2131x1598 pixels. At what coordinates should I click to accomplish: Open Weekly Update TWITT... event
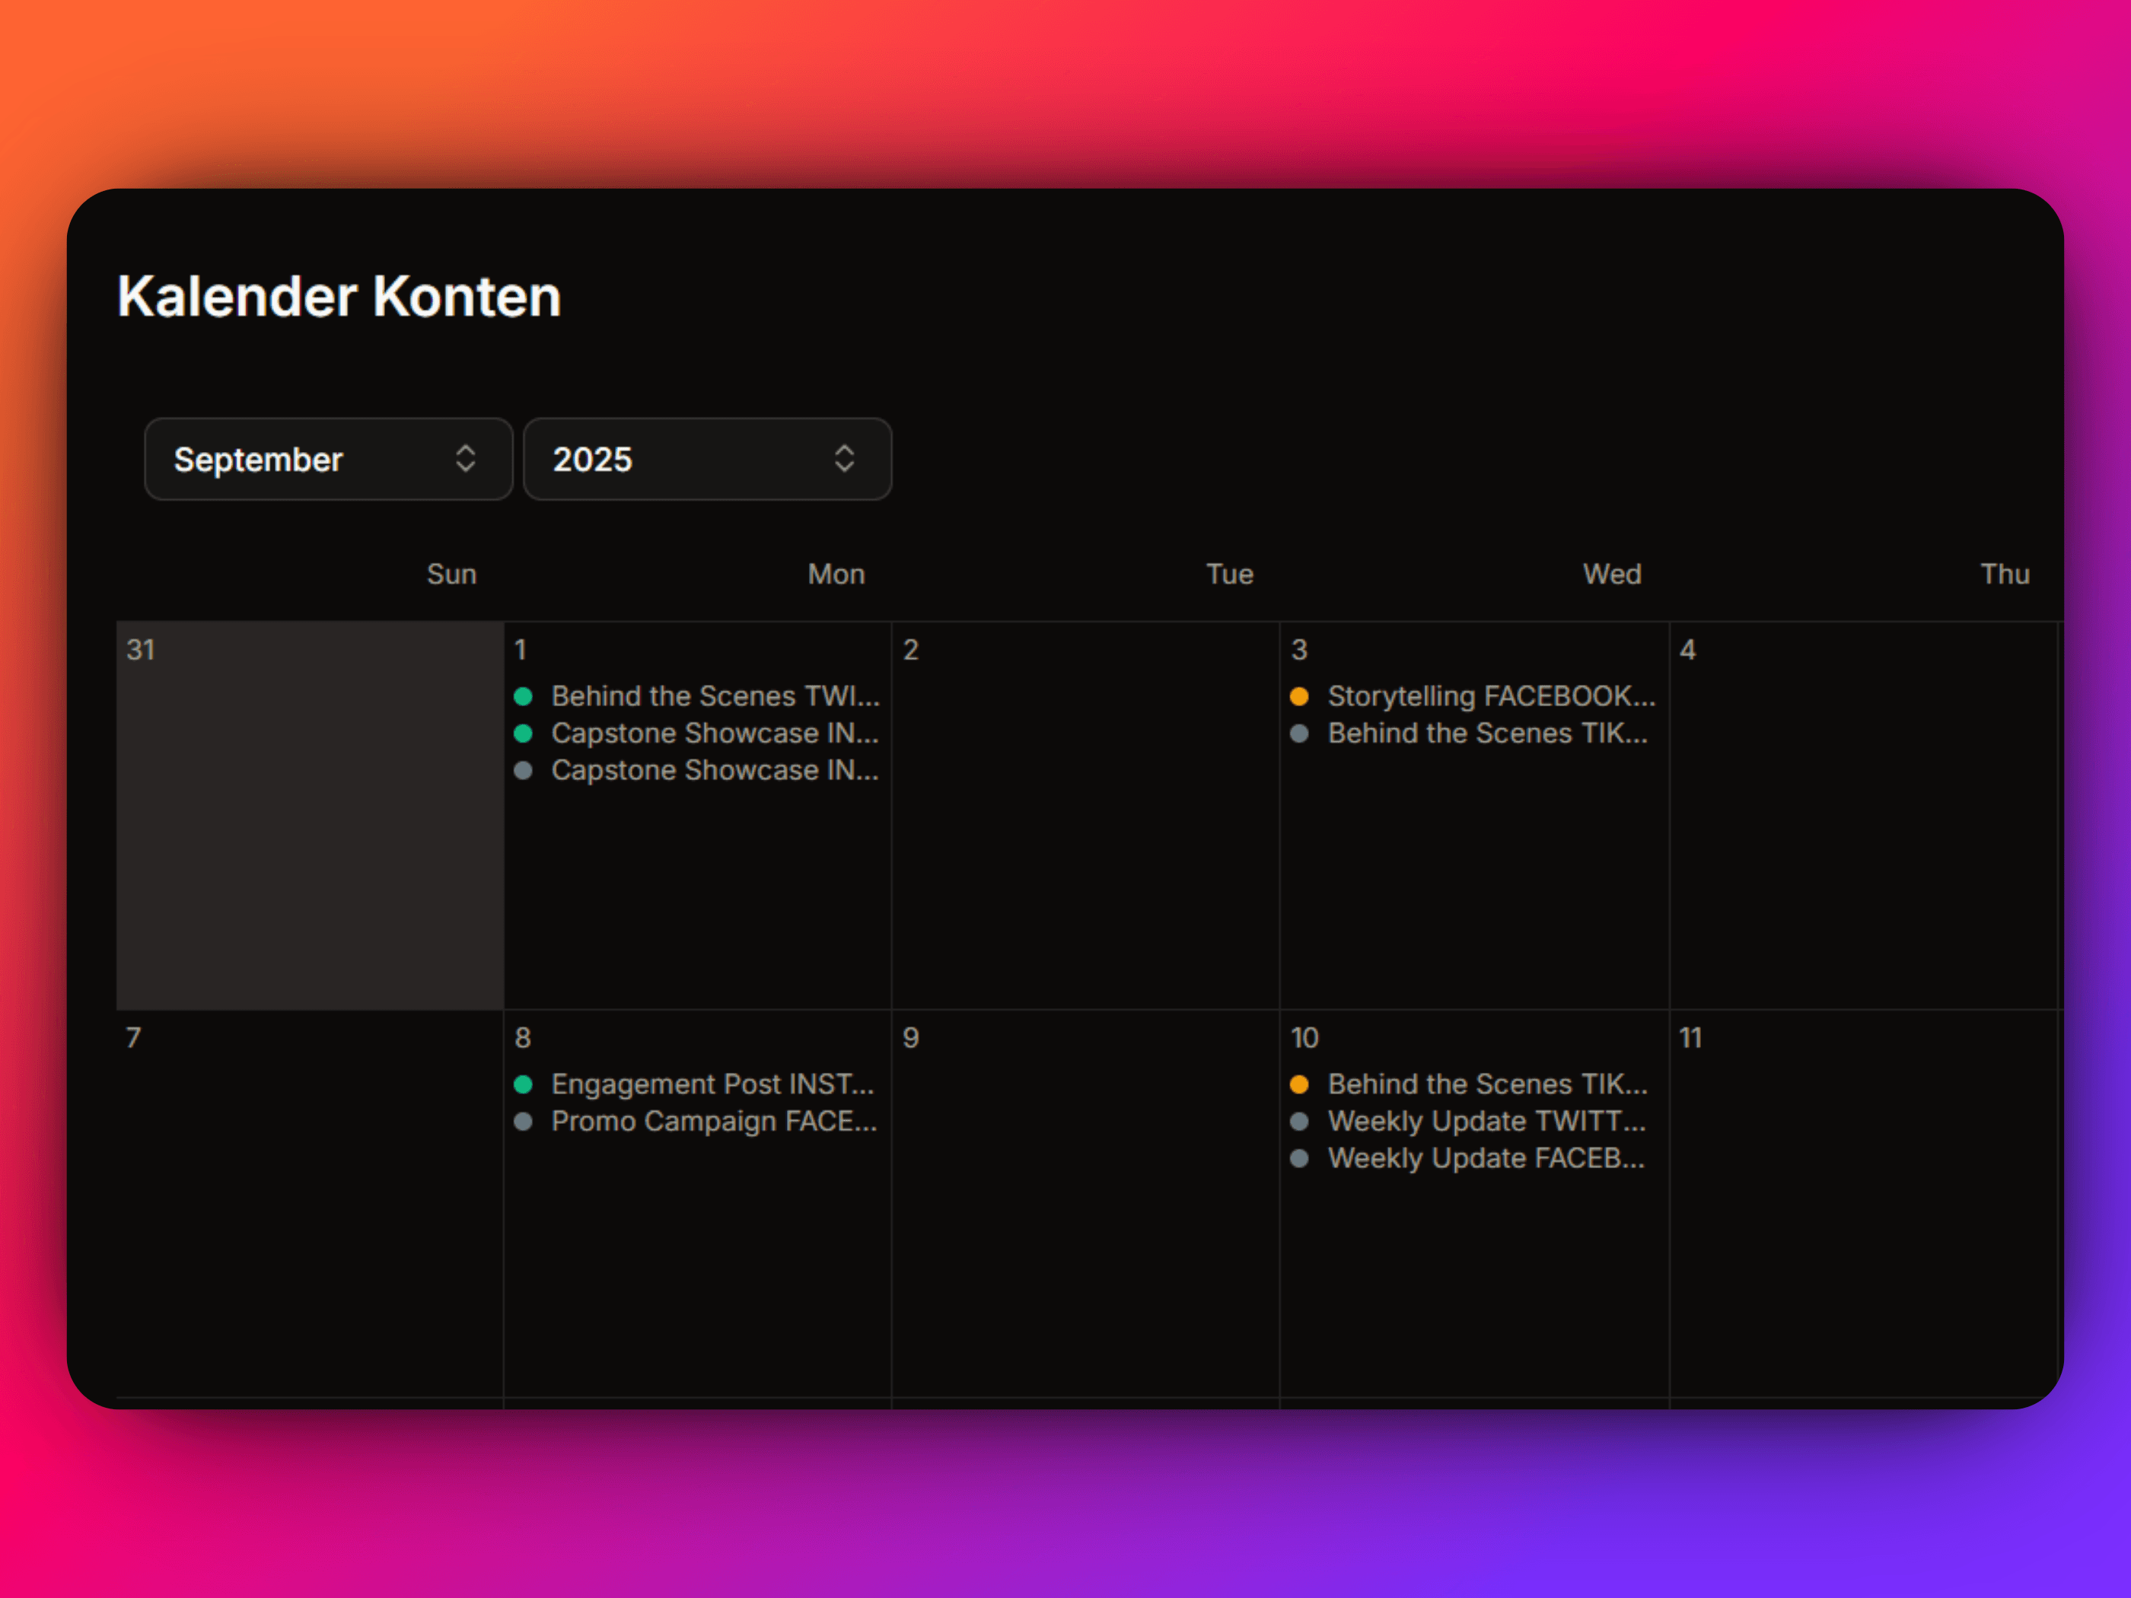click(1486, 1121)
